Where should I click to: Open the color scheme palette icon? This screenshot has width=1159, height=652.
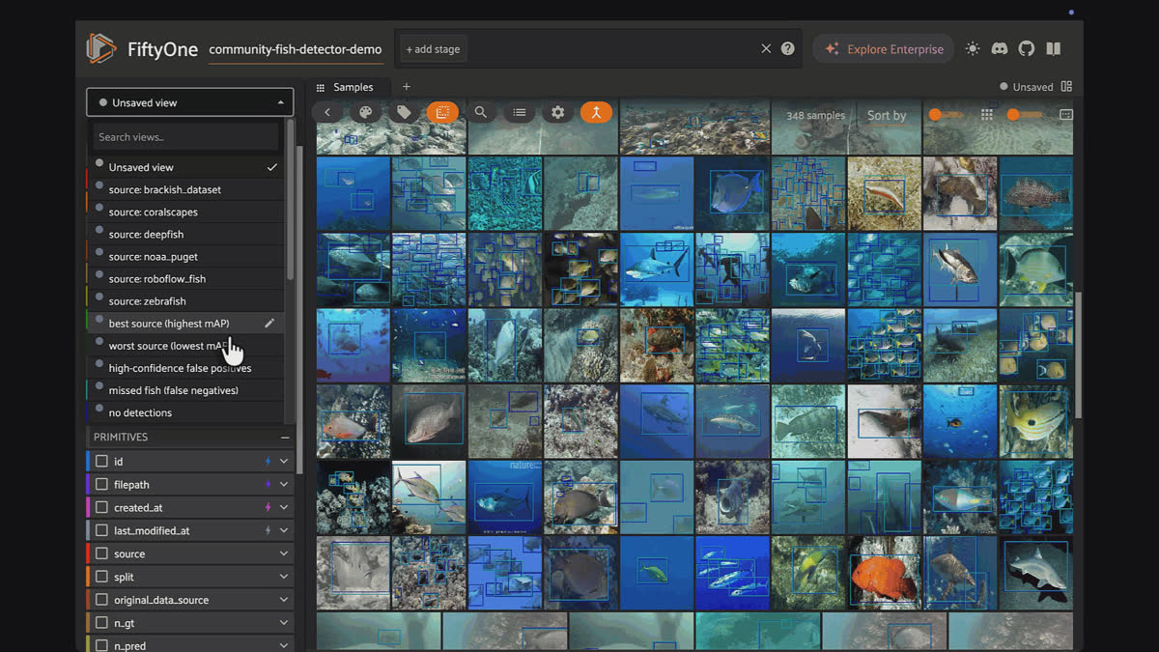point(365,113)
